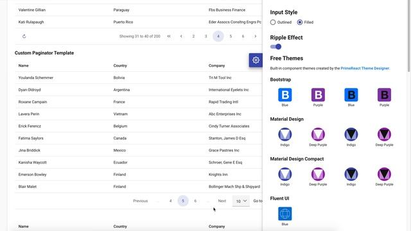
Task: Pick Material Design Compact light Deep Purple theme
Action: (318, 174)
